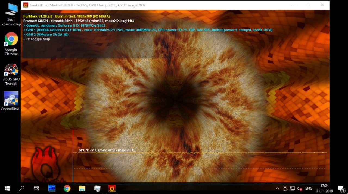Screen dimensions: 348x194
Task: Switch to the monitor app on taskbar
Action: click(x=97, y=188)
